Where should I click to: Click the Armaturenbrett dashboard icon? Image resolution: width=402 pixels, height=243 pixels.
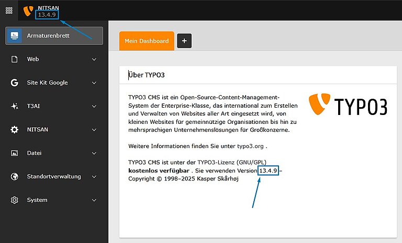tap(14, 36)
